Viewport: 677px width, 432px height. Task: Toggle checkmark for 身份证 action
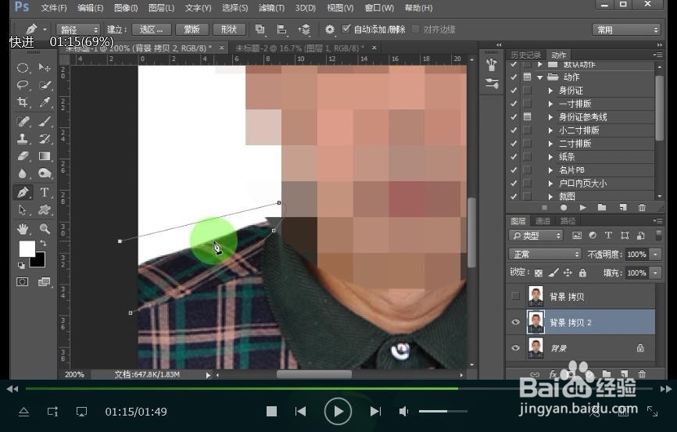(x=514, y=91)
